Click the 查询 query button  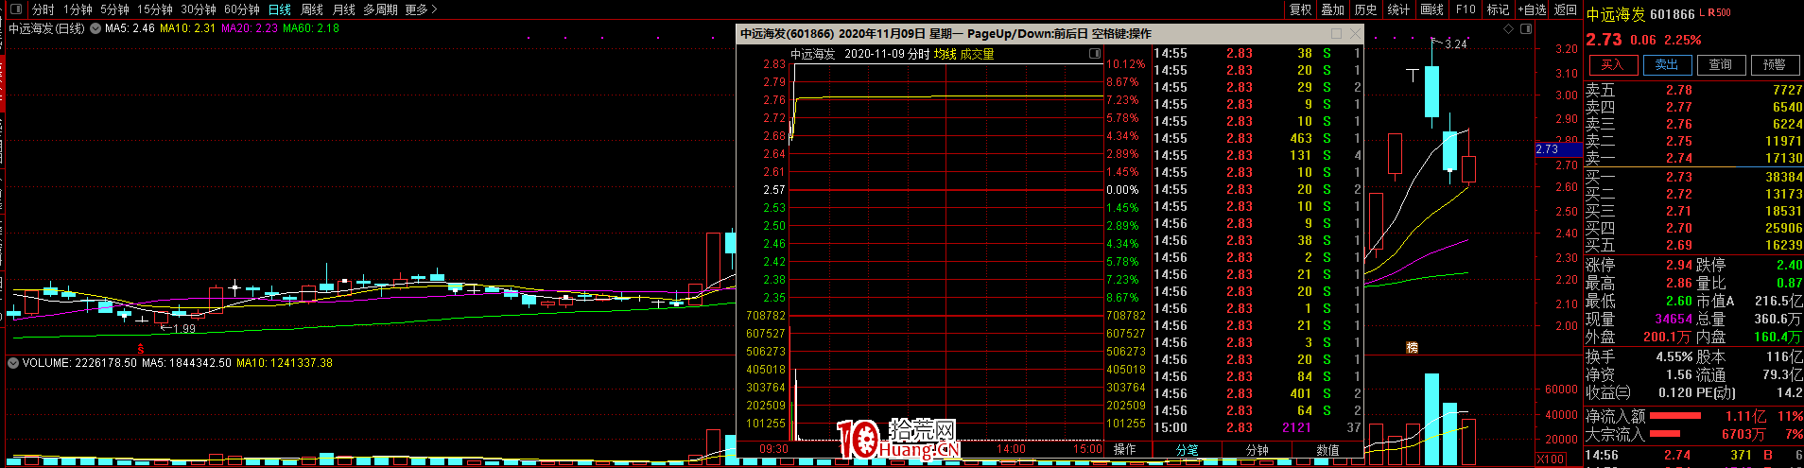tap(1720, 65)
